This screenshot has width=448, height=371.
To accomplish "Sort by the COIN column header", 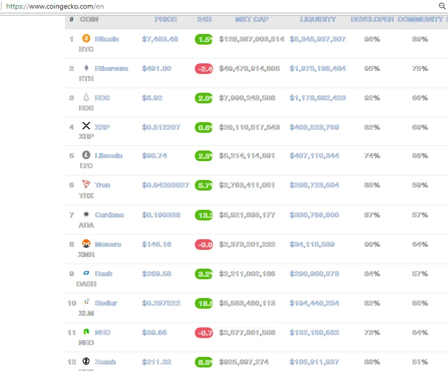I will (89, 19).
